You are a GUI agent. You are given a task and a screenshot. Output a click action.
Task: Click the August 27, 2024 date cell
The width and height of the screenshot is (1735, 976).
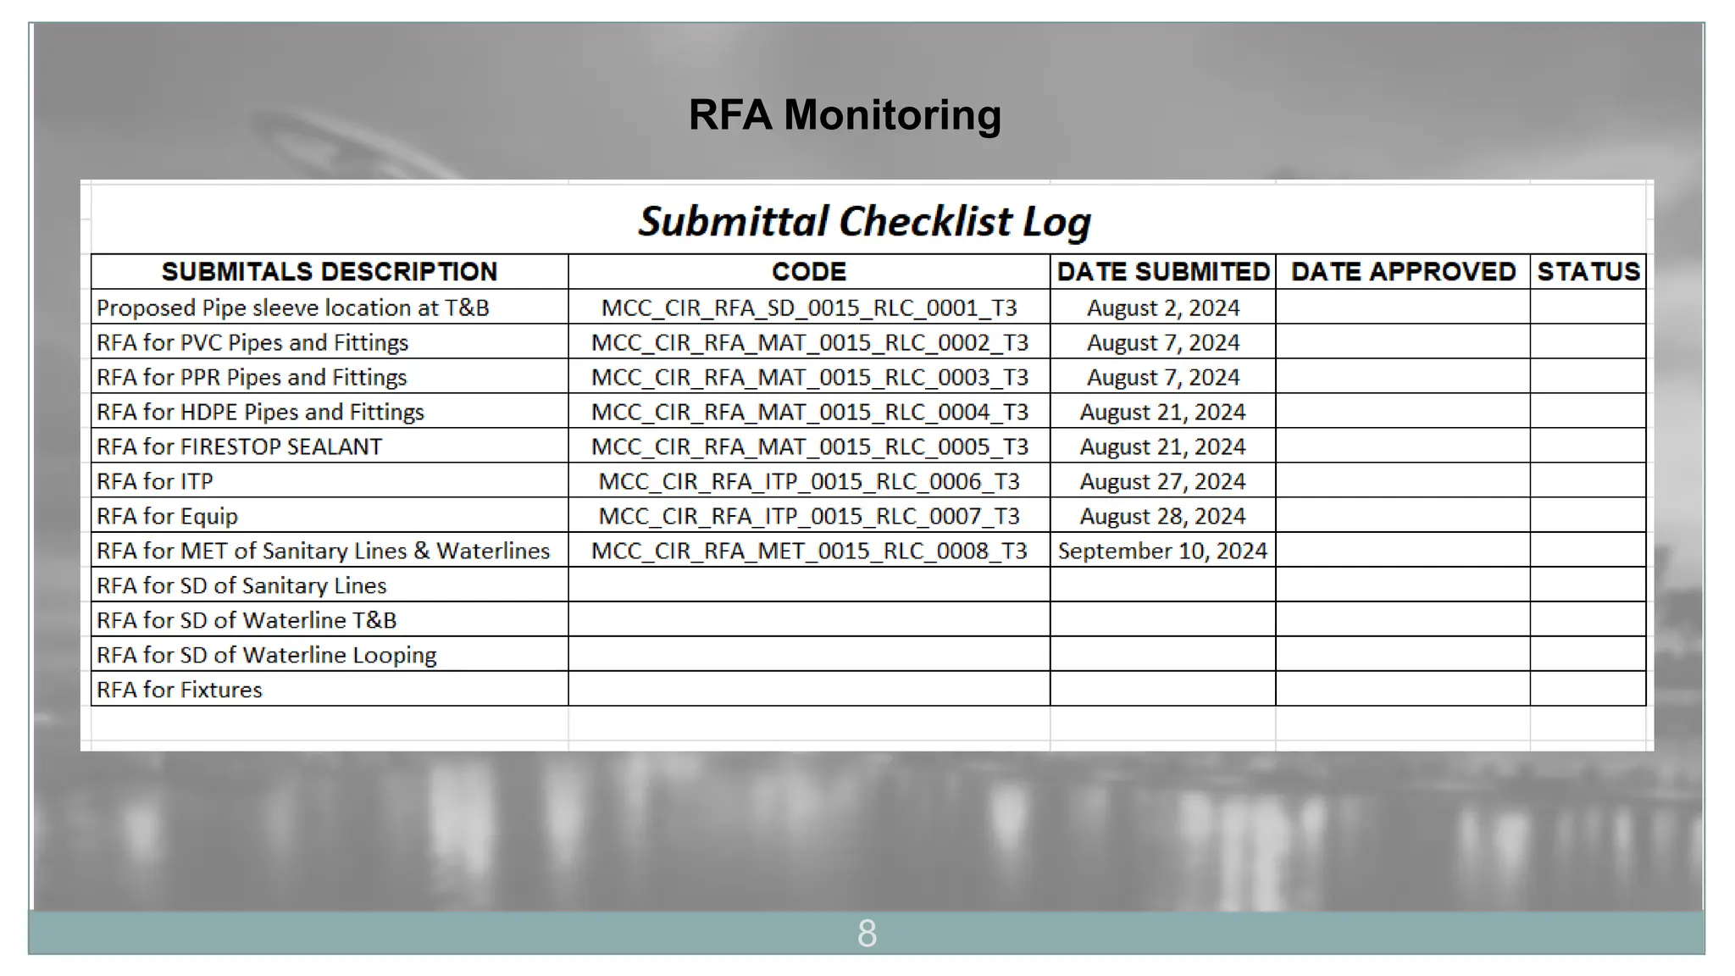[1162, 481]
